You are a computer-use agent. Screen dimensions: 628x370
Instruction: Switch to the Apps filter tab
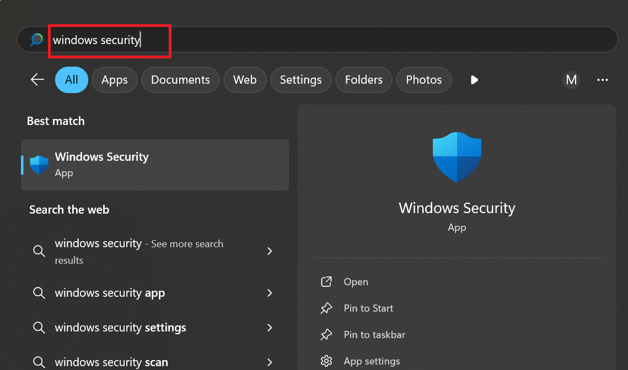[114, 80]
